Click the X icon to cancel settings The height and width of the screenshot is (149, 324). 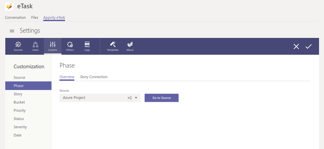[x=296, y=46]
